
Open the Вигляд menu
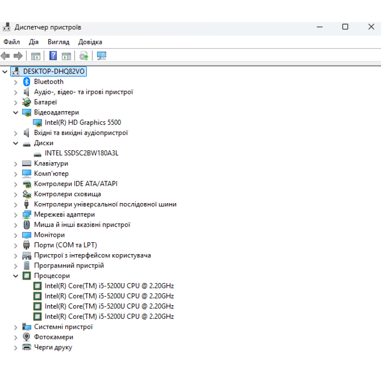click(58, 42)
